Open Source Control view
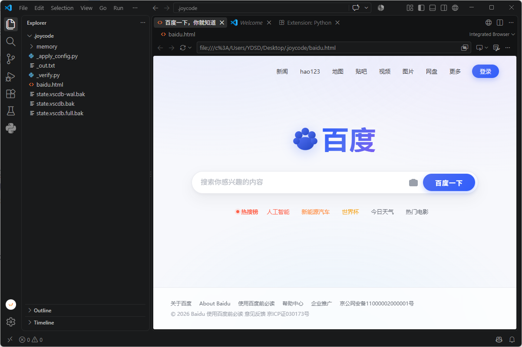Screen dimensions: 522x347 point(11,59)
